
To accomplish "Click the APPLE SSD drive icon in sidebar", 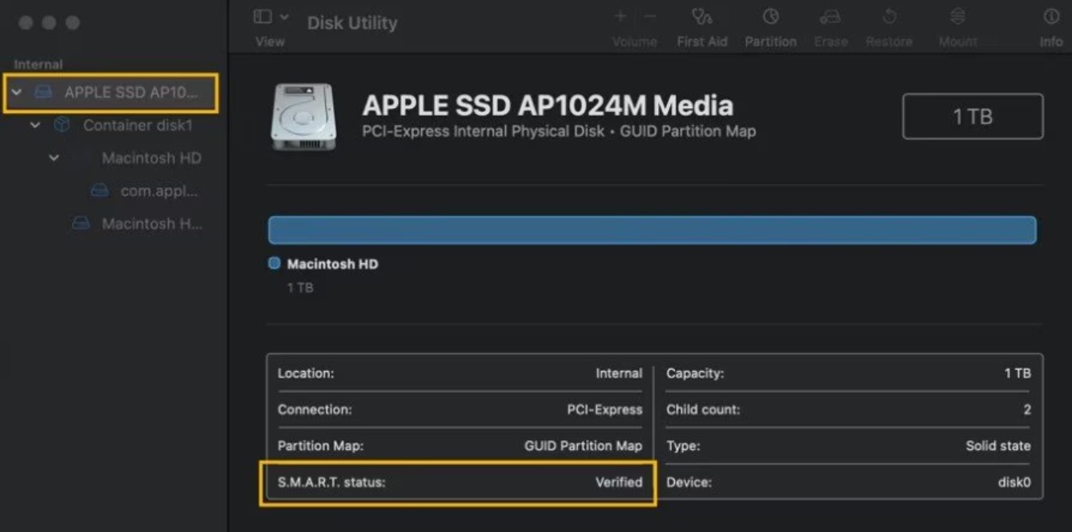I will 43,93.
